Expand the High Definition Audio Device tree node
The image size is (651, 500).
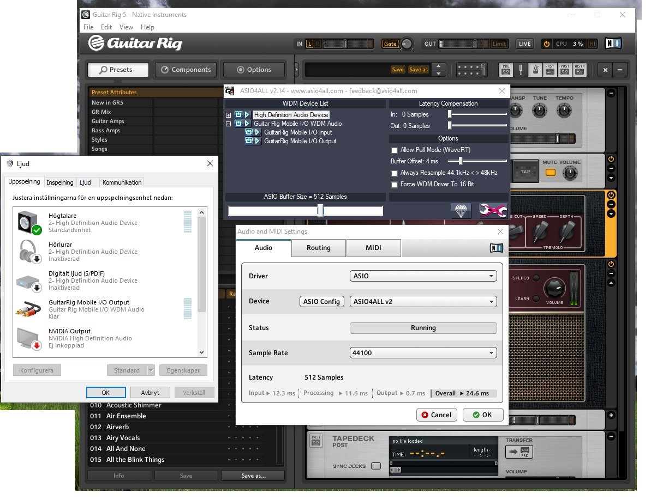pyautogui.click(x=228, y=115)
